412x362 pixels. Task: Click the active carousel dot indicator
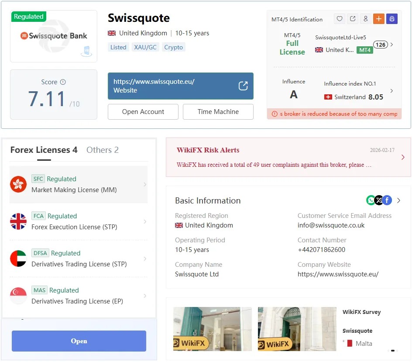coord(392,351)
